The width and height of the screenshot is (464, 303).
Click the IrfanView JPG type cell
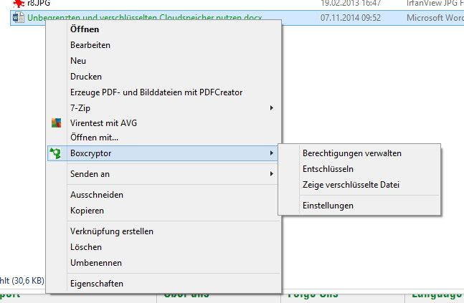435,4
